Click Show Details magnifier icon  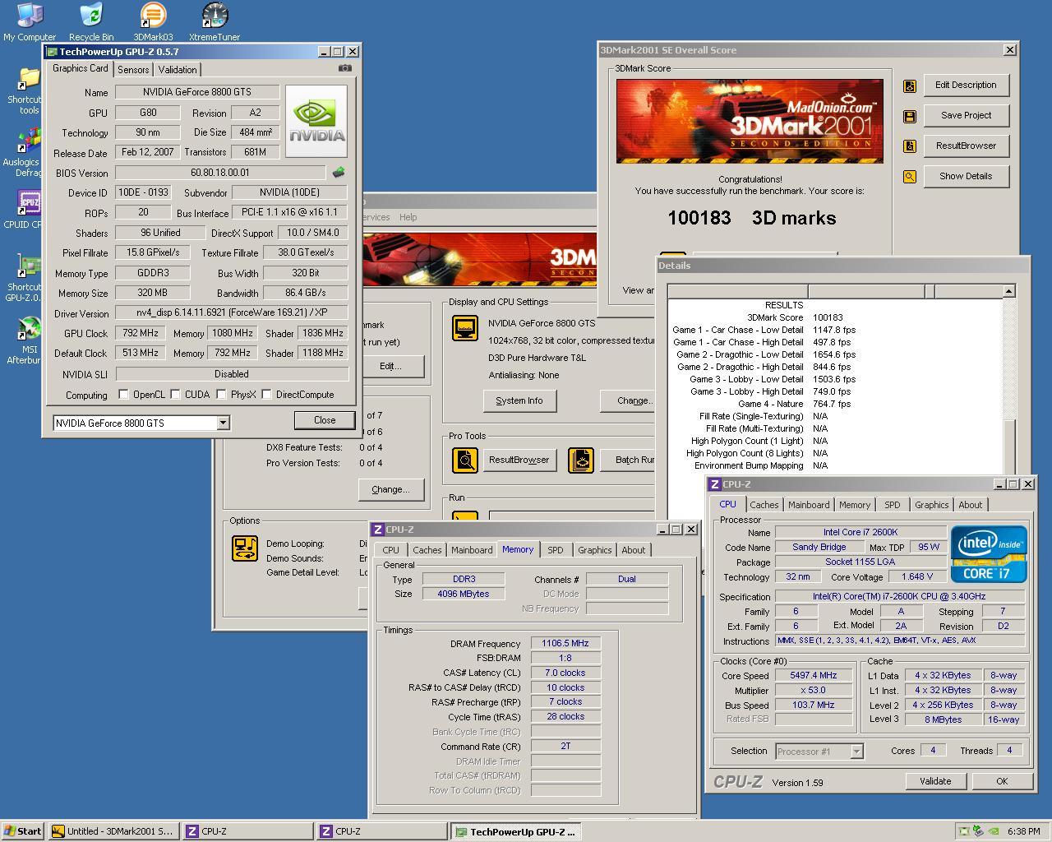point(910,177)
